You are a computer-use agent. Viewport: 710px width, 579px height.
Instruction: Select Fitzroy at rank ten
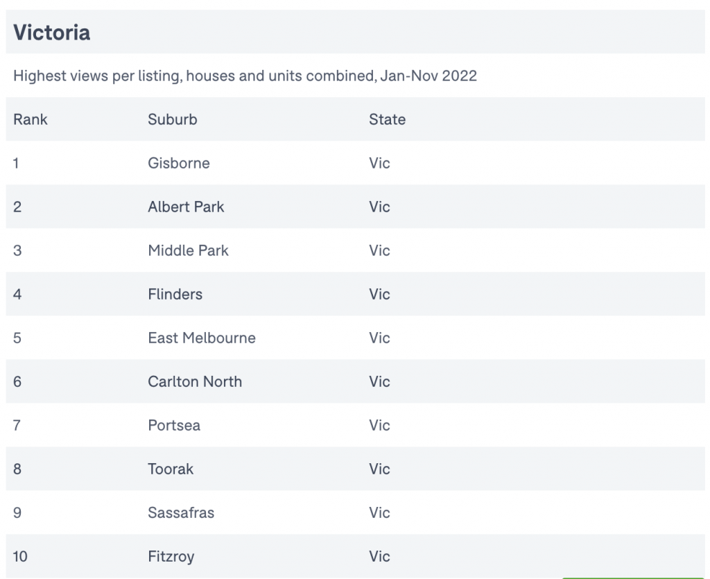click(171, 556)
